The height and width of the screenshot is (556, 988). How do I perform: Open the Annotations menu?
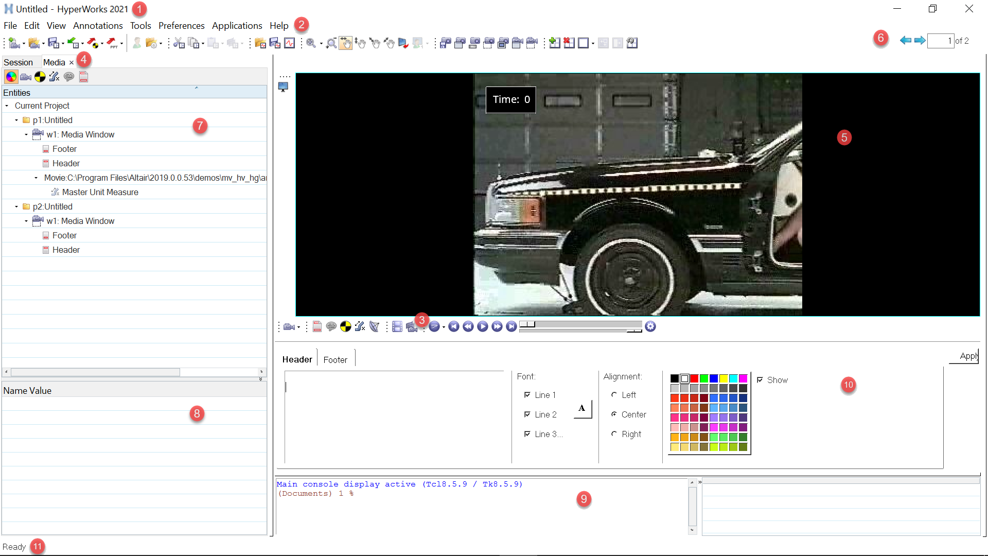(x=98, y=26)
